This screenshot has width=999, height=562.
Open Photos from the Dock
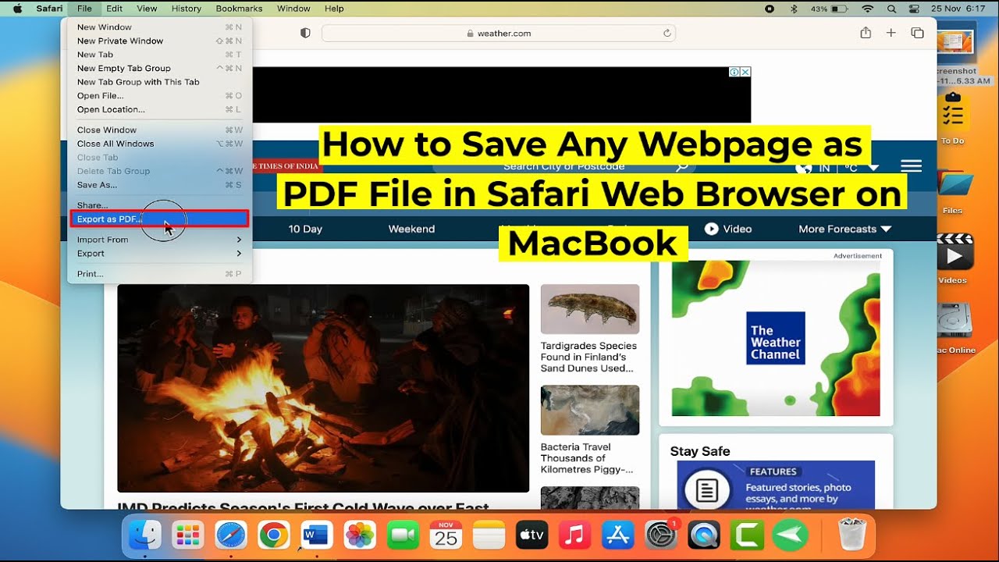(x=360, y=535)
